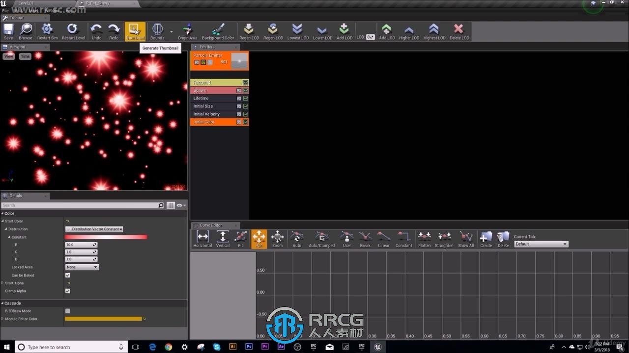629x353 pixels.
Task: Click the R value field 10.0
Action: (x=81, y=245)
